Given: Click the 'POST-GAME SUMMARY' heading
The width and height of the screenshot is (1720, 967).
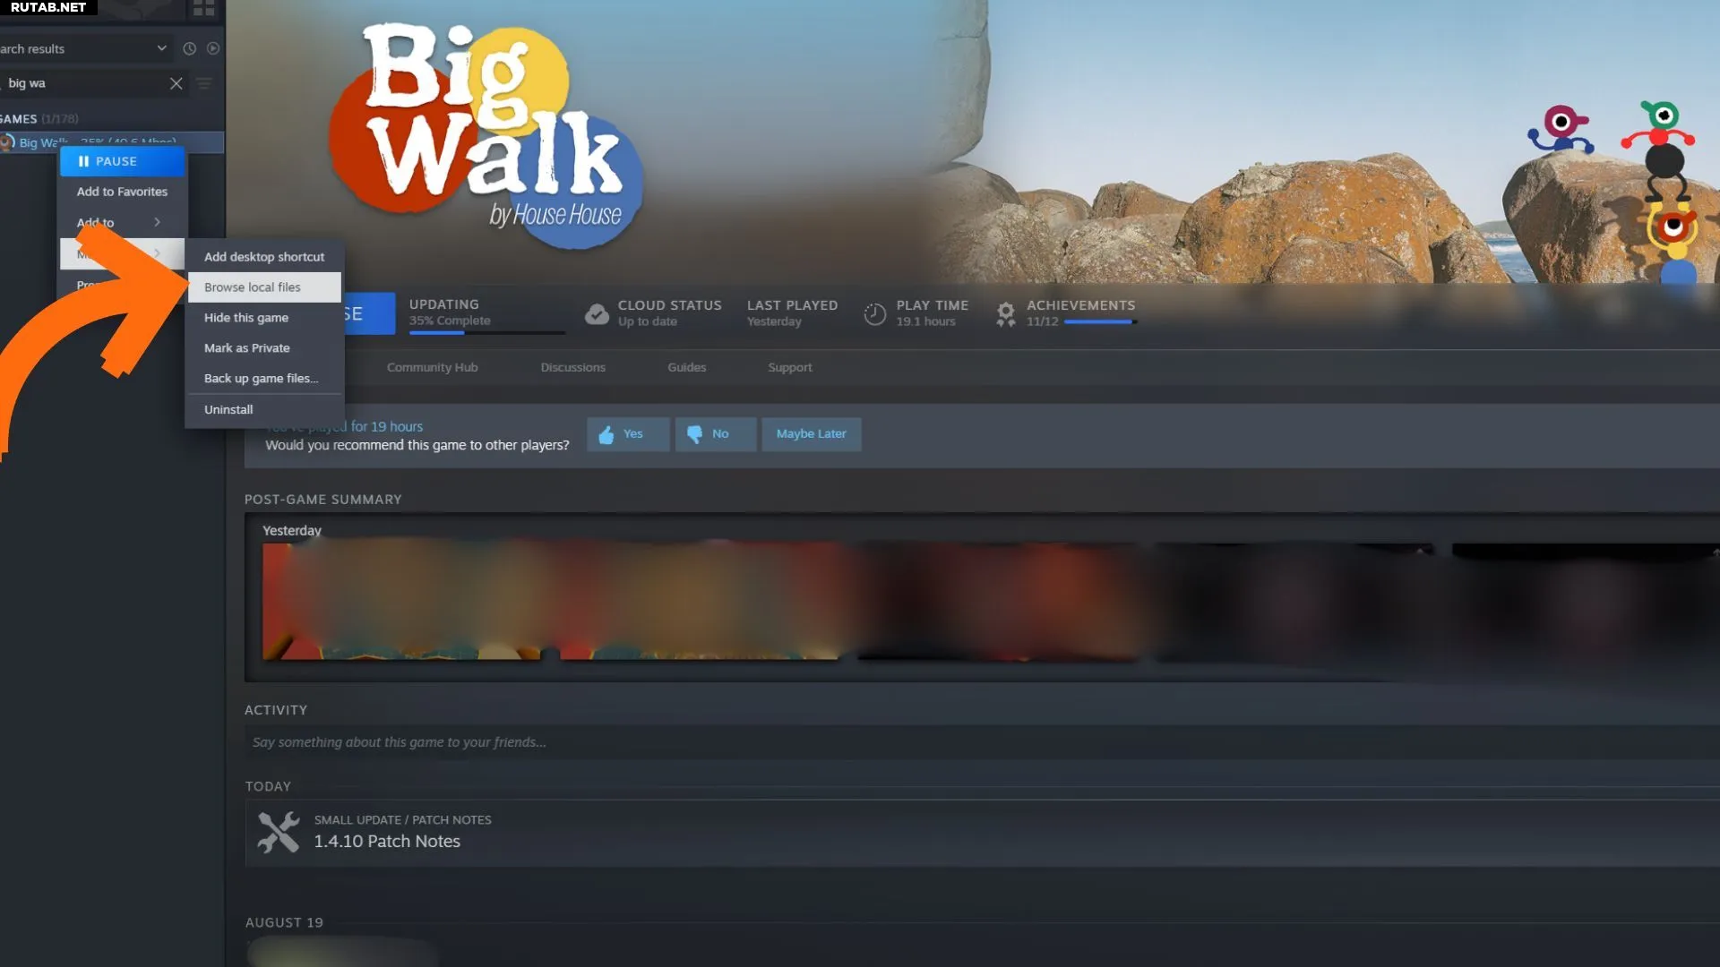Looking at the screenshot, I should point(323,500).
